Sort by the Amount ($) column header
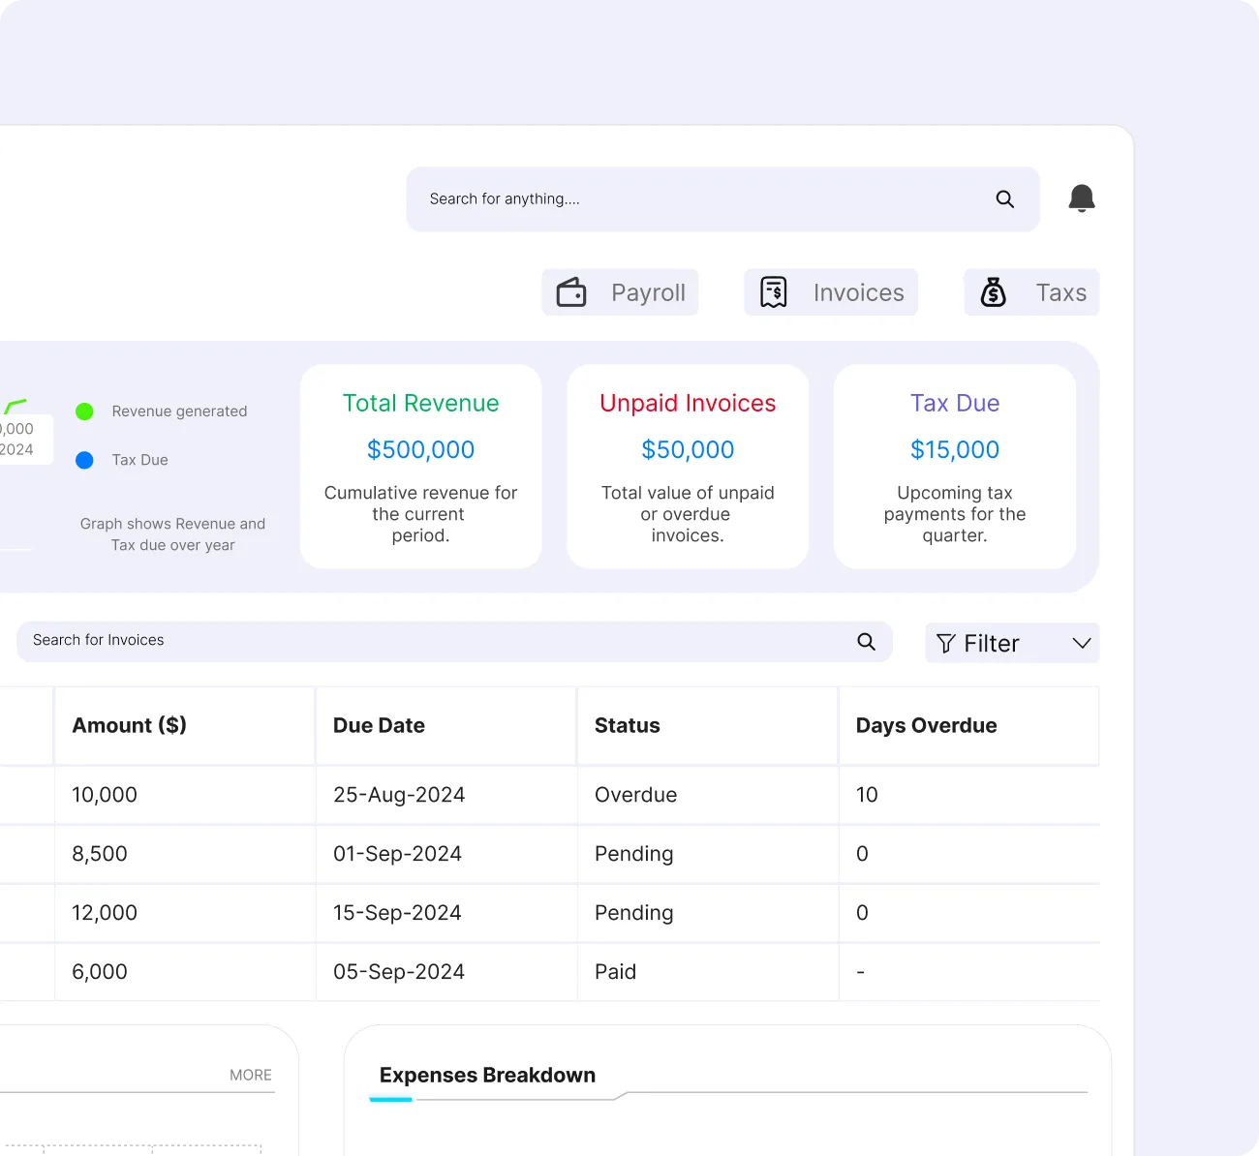 [x=185, y=726]
